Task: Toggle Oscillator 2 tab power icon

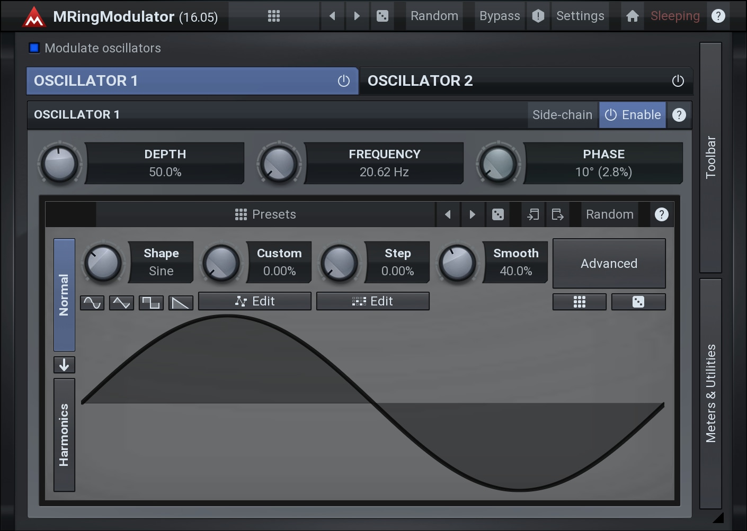Action: 678,81
